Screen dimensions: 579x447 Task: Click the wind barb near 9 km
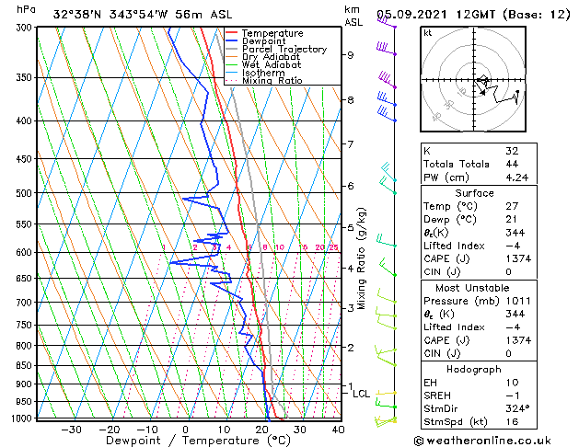click(x=387, y=50)
